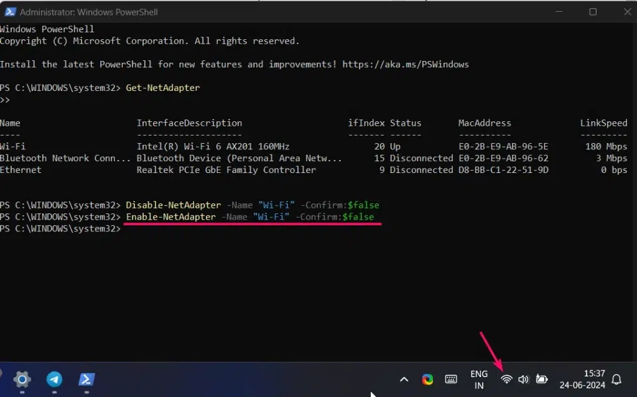The width and height of the screenshot is (637, 397).
Task: Click Bluetooth Network Conn... adapter name
Action: 65,158
